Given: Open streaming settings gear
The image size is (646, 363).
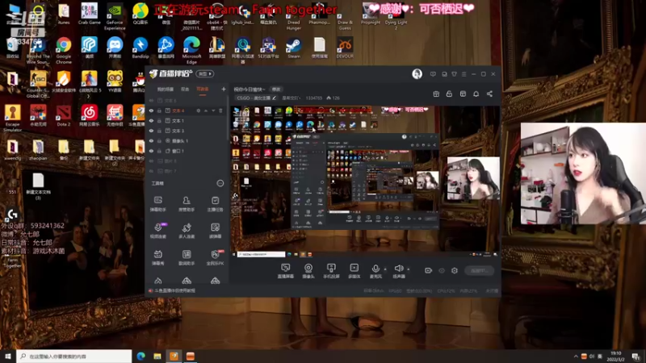Looking at the screenshot, I should (455, 270).
